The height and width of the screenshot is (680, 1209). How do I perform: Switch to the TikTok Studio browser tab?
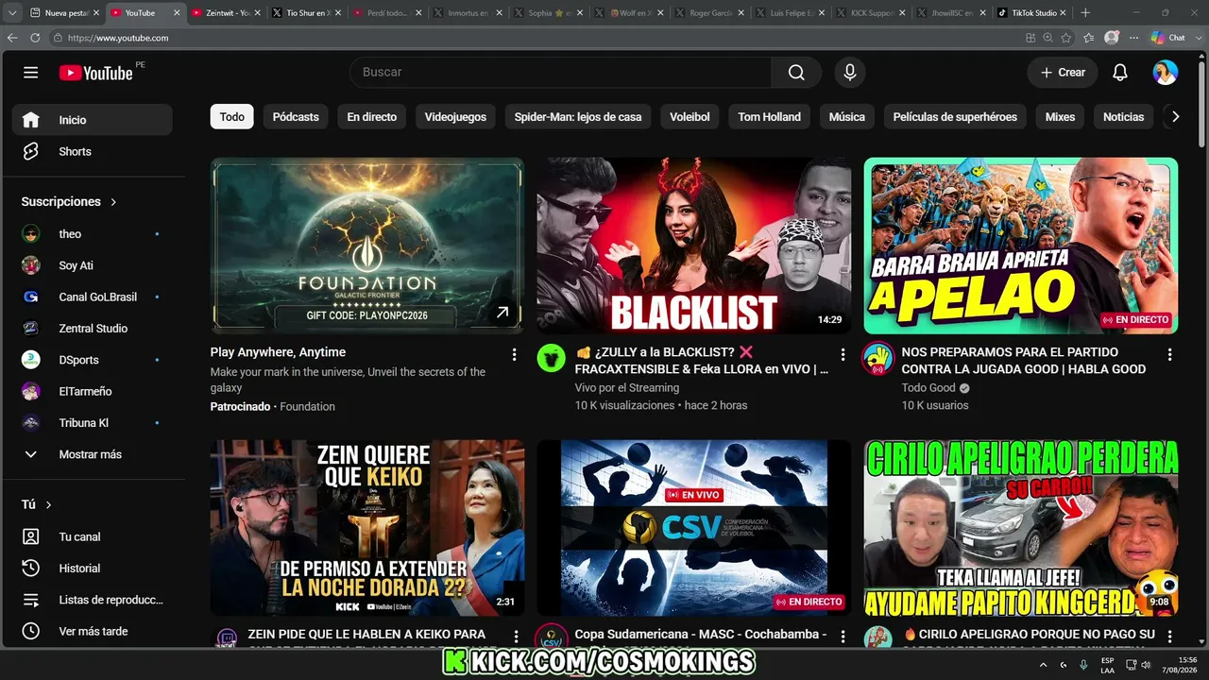pyautogui.click(x=1034, y=13)
